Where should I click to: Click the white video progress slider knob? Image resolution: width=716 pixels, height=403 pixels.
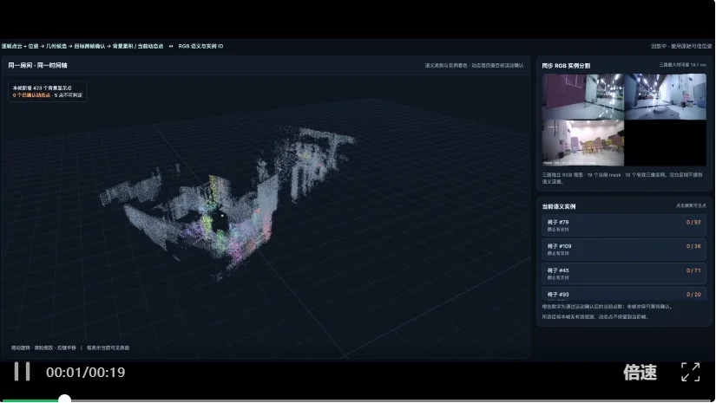coord(64,400)
